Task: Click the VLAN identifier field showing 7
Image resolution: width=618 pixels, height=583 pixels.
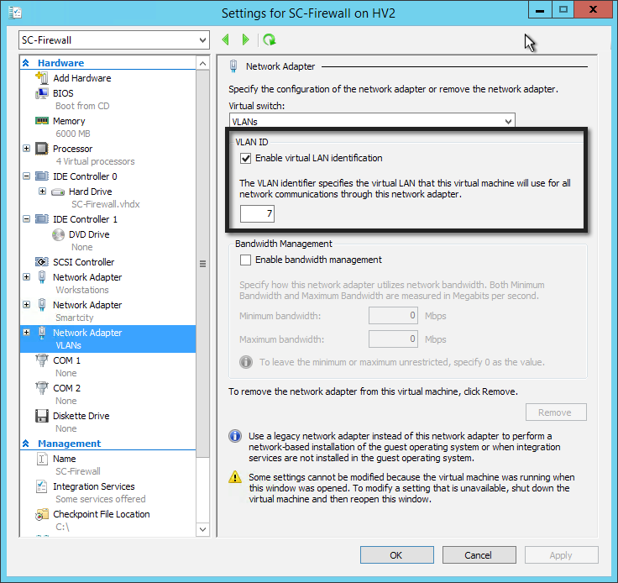Action: click(257, 213)
